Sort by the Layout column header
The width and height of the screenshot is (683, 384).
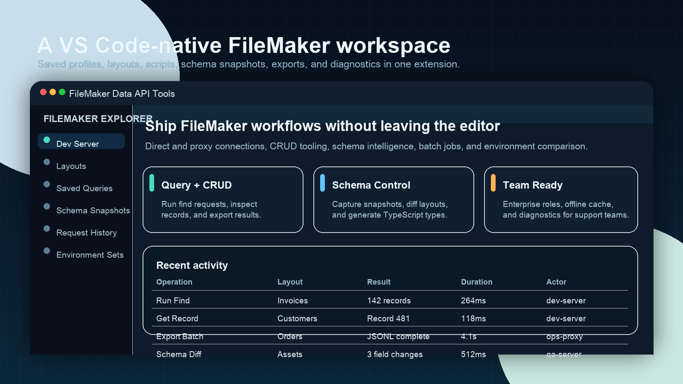[290, 282]
